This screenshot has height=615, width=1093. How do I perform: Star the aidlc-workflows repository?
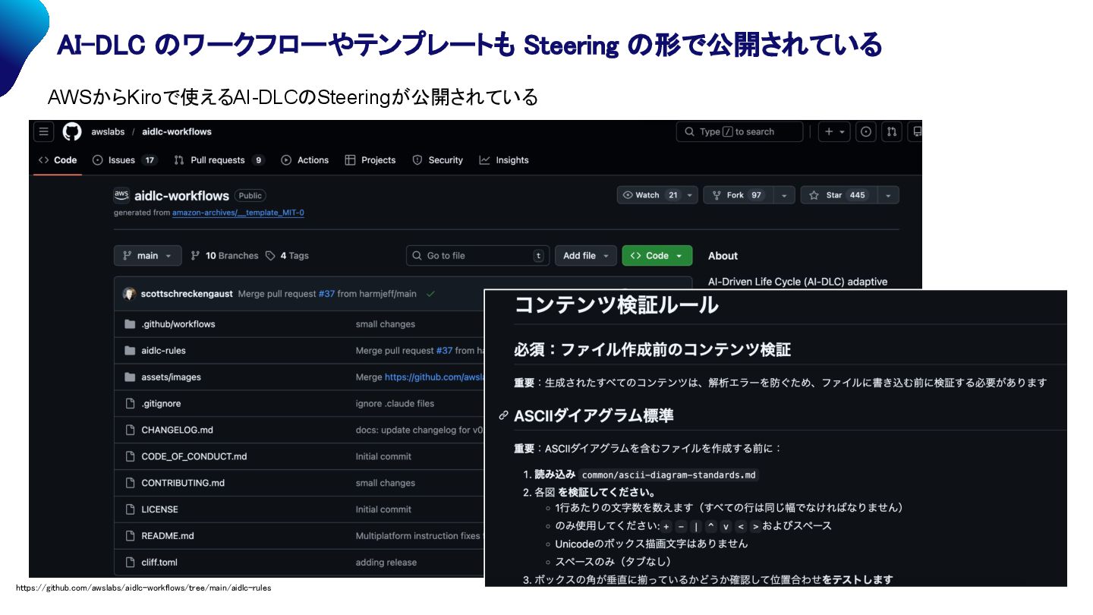[838, 195]
